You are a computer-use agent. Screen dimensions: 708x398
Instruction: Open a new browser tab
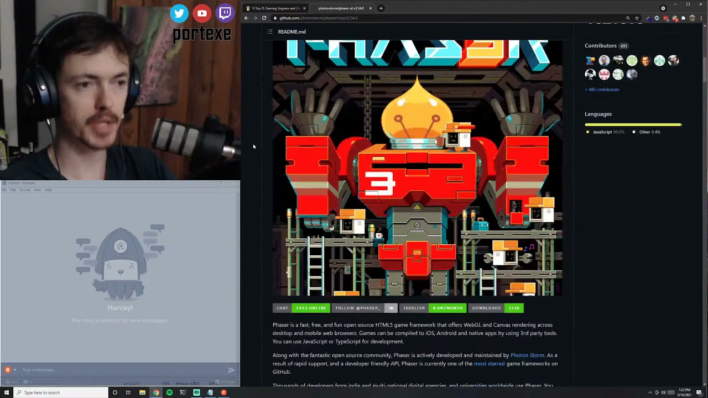pyautogui.click(x=381, y=8)
